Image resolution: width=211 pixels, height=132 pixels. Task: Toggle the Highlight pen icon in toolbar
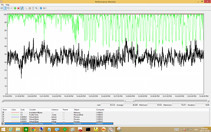[22, 8]
